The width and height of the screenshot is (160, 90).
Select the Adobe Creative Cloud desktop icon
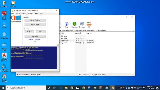tap(4, 15)
